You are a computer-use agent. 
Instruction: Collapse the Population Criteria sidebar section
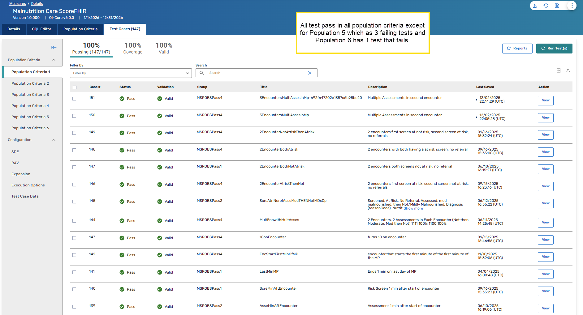pyautogui.click(x=54, y=60)
